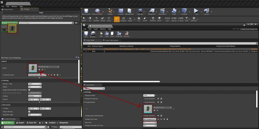Click the data table horizontal scrollbar

pyautogui.click(x=122, y=81)
